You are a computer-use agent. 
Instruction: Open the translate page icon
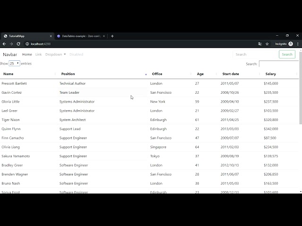tap(260, 44)
